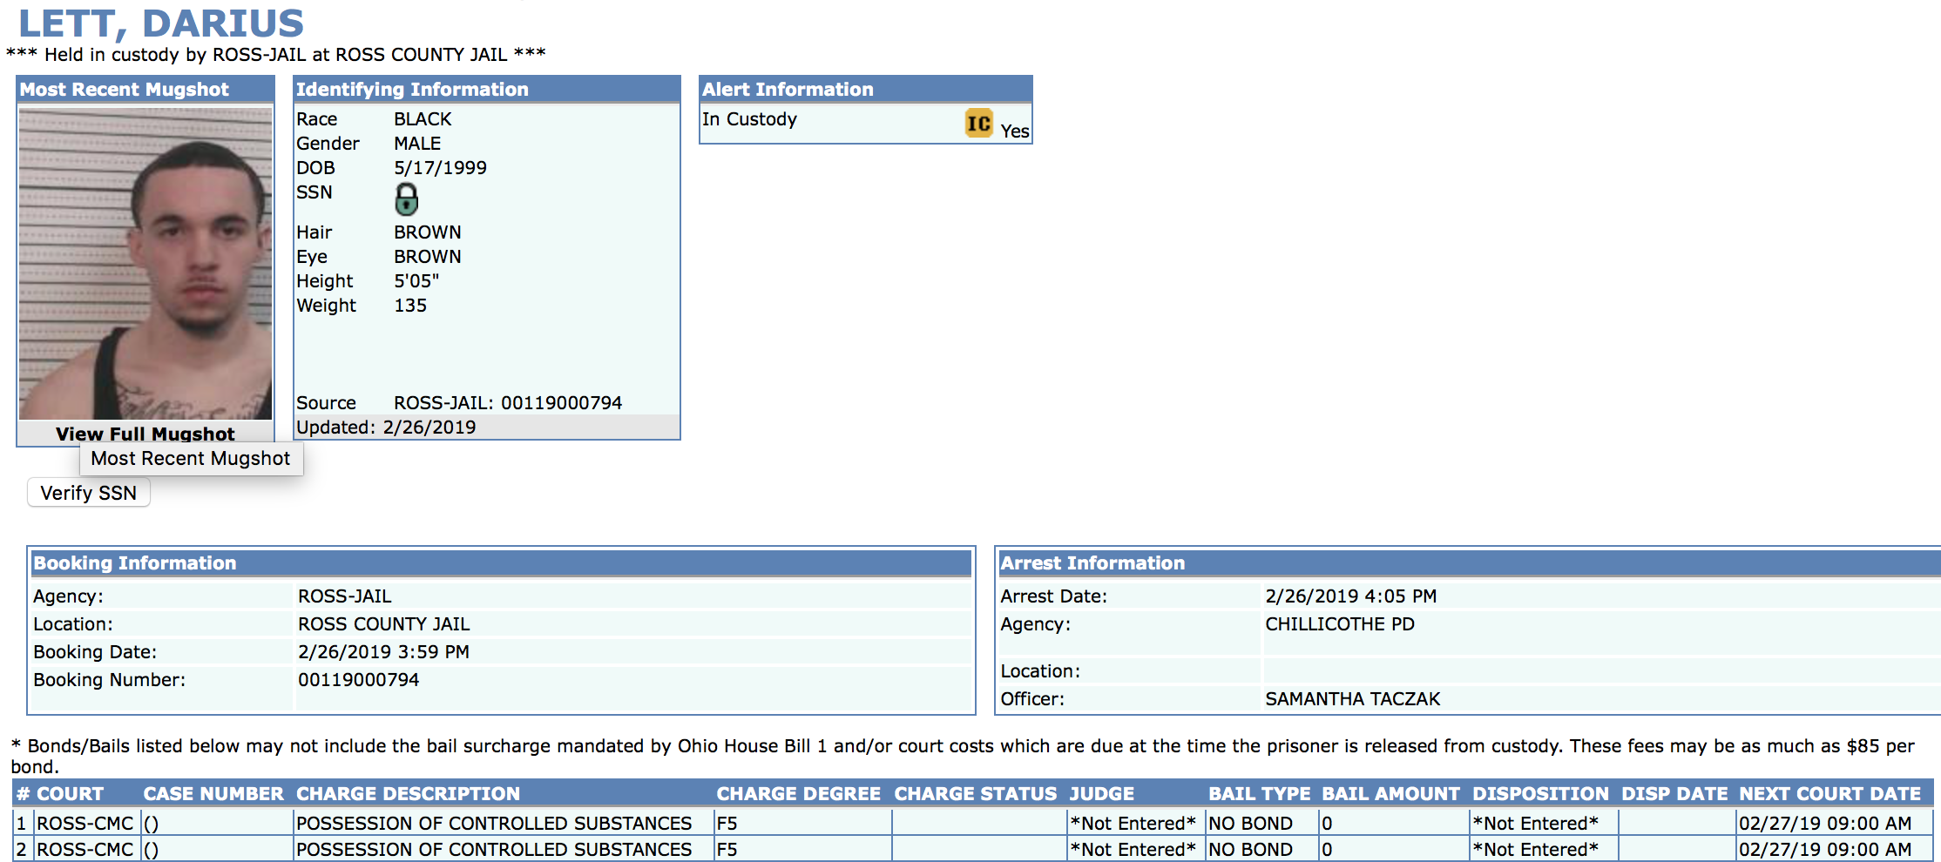The image size is (1941, 862).
Task: Click the Verify SSN button
Action: [x=89, y=493]
